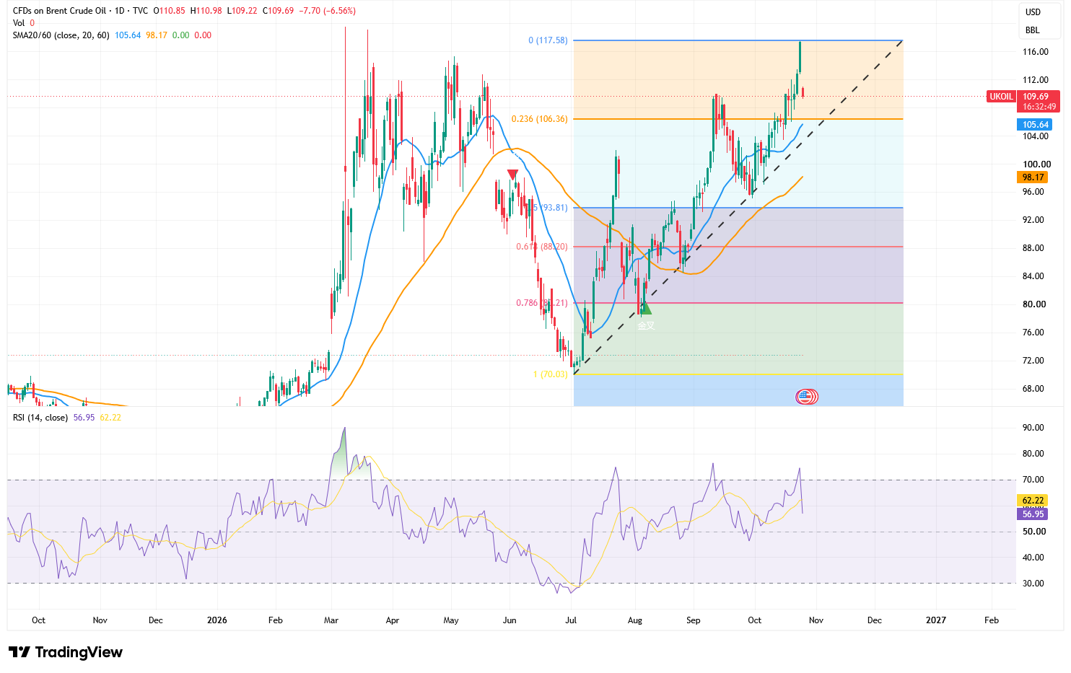Click the Vol legend label
1071x673 pixels.
click(19, 23)
